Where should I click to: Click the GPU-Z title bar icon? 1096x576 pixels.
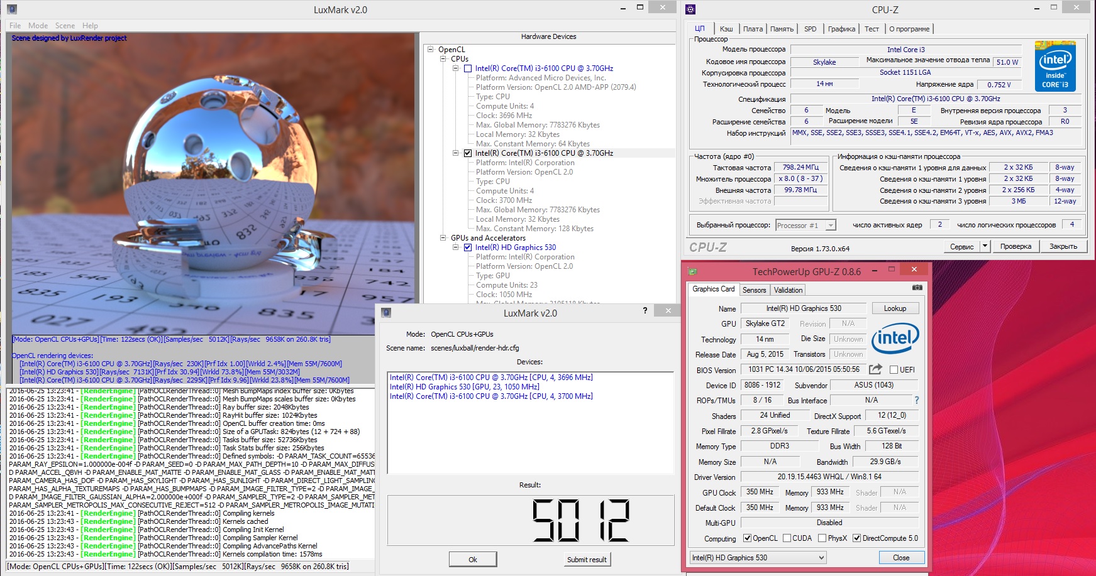pos(692,271)
